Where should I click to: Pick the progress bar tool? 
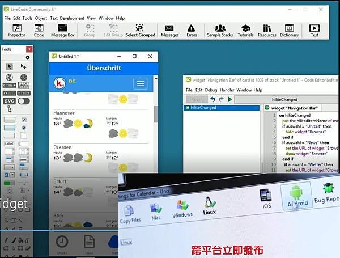[9, 183]
